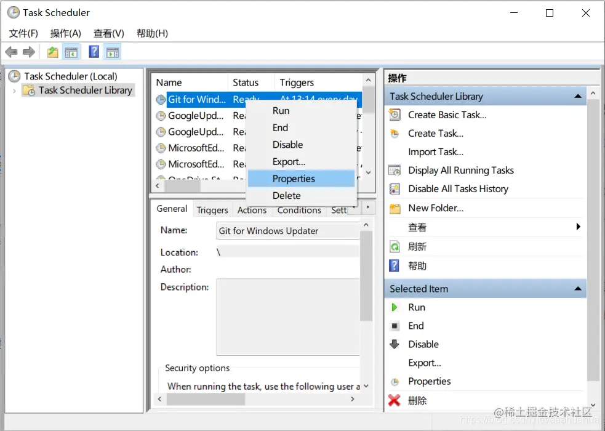Click Export... in Selected Item actions
Viewport: 605px width, 431px height.
click(425, 363)
